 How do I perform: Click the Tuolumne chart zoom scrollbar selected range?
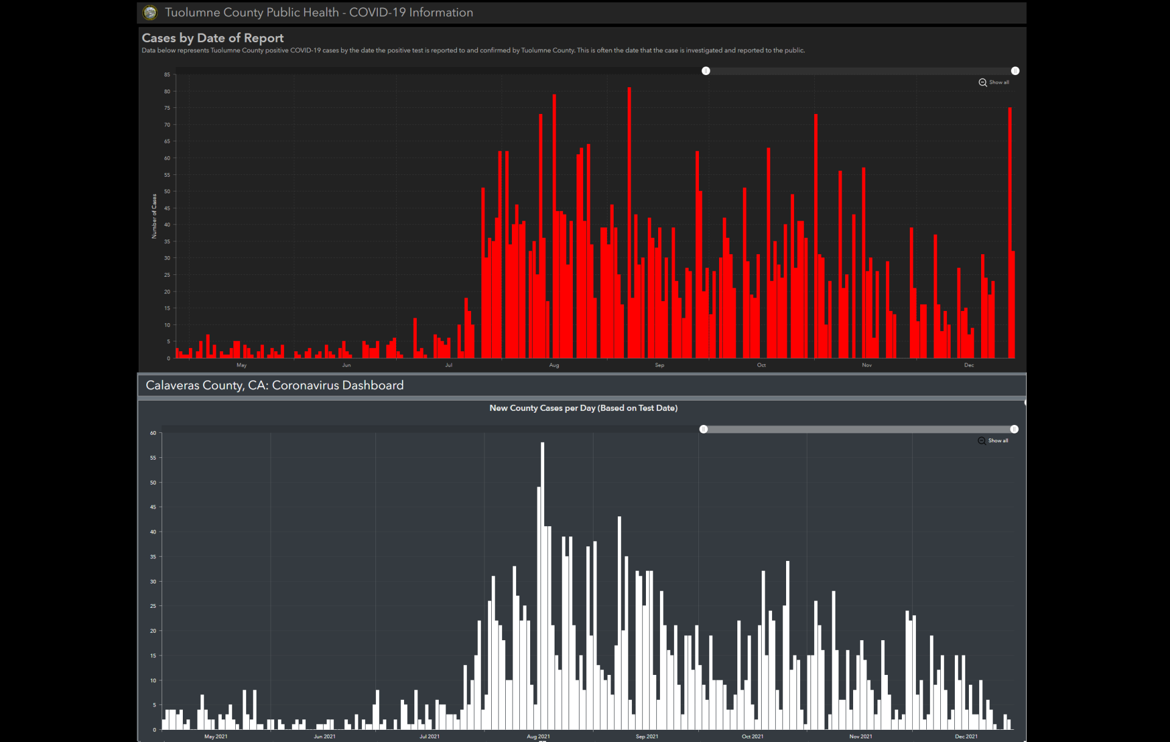click(x=859, y=71)
